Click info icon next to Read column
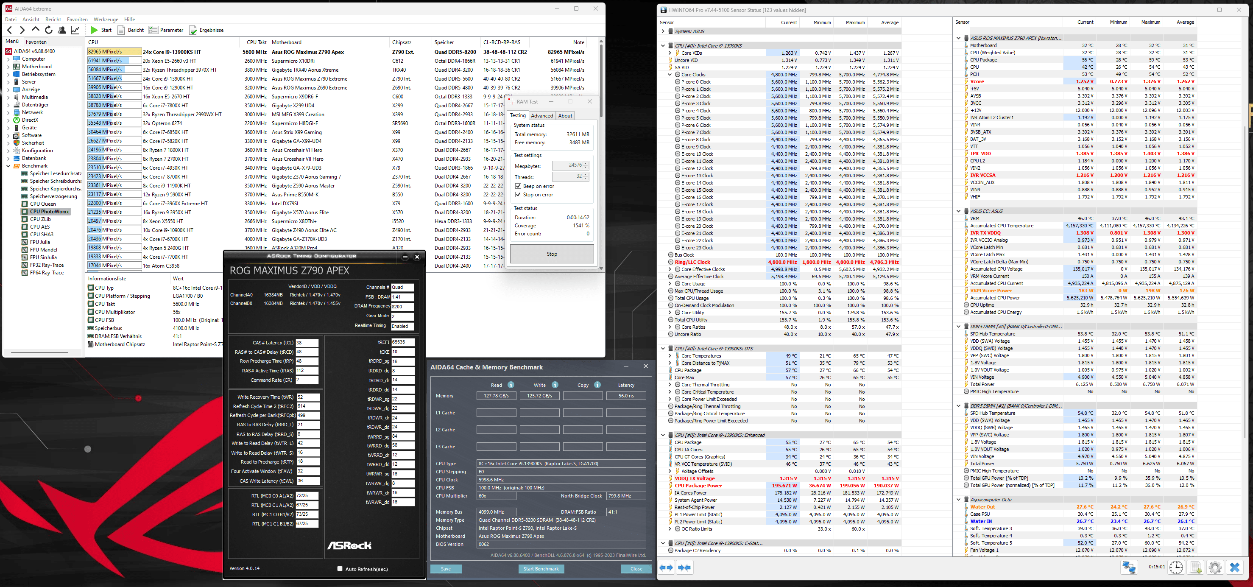Screen dimensions: 1253x587 pyautogui.click(x=511, y=385)
